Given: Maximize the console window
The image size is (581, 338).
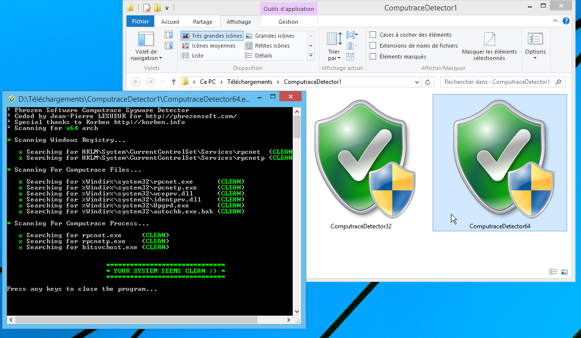Looking at the screenshot, I should (x=273, y=97).
